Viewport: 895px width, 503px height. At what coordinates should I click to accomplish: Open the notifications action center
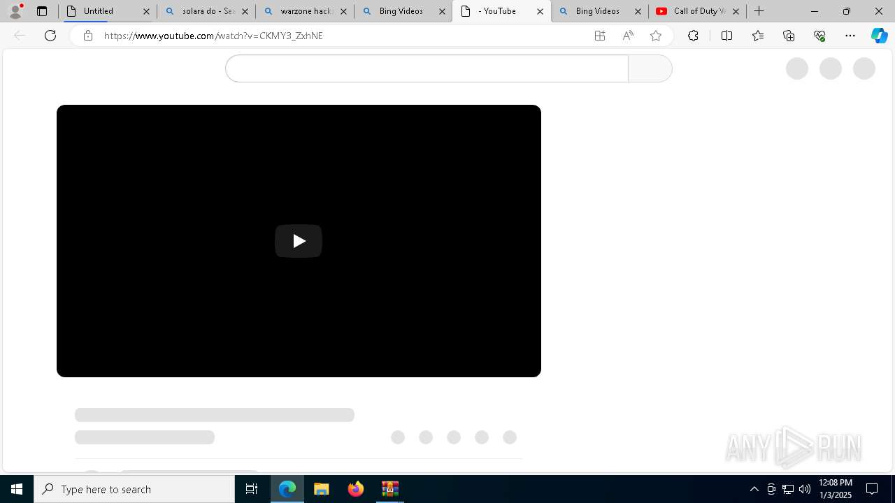[x=873, y=489]
